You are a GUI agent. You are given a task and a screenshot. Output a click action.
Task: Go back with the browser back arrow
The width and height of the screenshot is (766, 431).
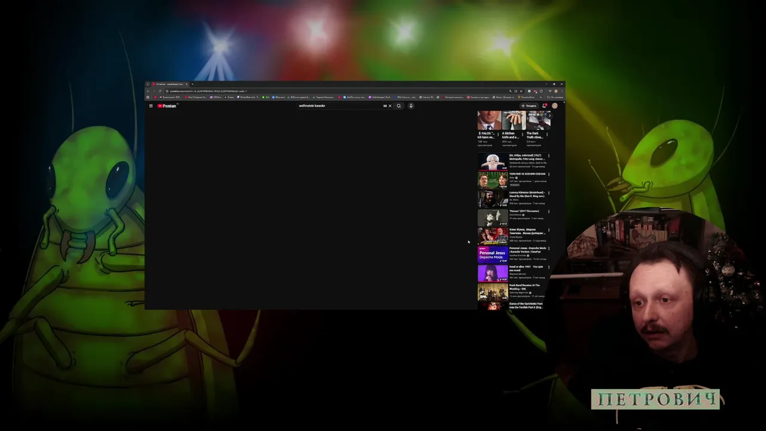click(148, 91)
